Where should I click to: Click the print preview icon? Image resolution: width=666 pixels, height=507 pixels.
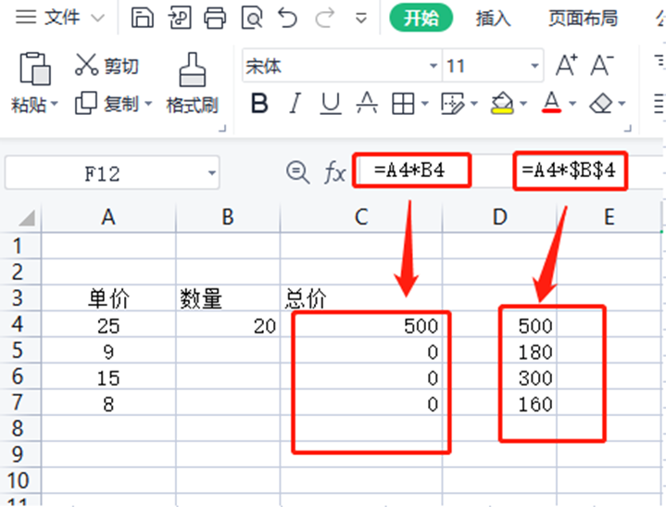click(x=252, y=19)
